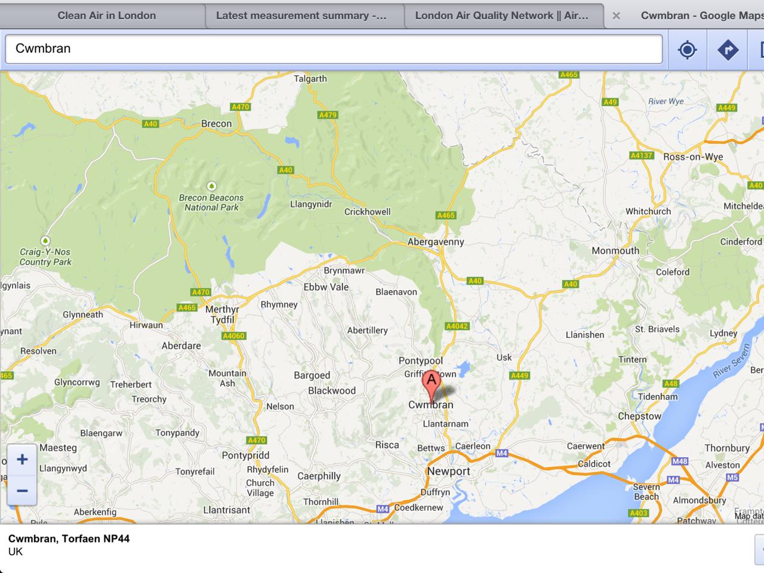Open directions with the blue arrow icon
Image resolution: width=764 pixels, height=573 pixels.
point(727,50)
